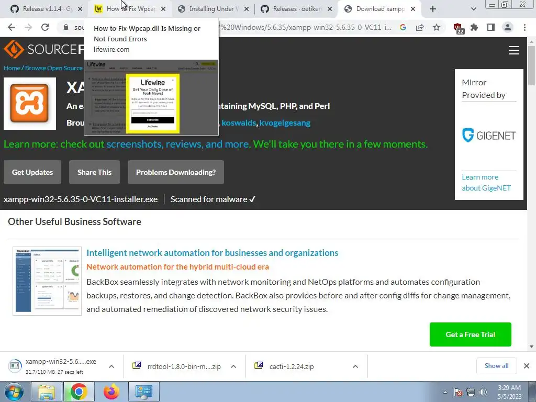Open the Chrome profile avatar
Image resolution: width=536 pixels, height=402 pixels.
click(508, 27)
